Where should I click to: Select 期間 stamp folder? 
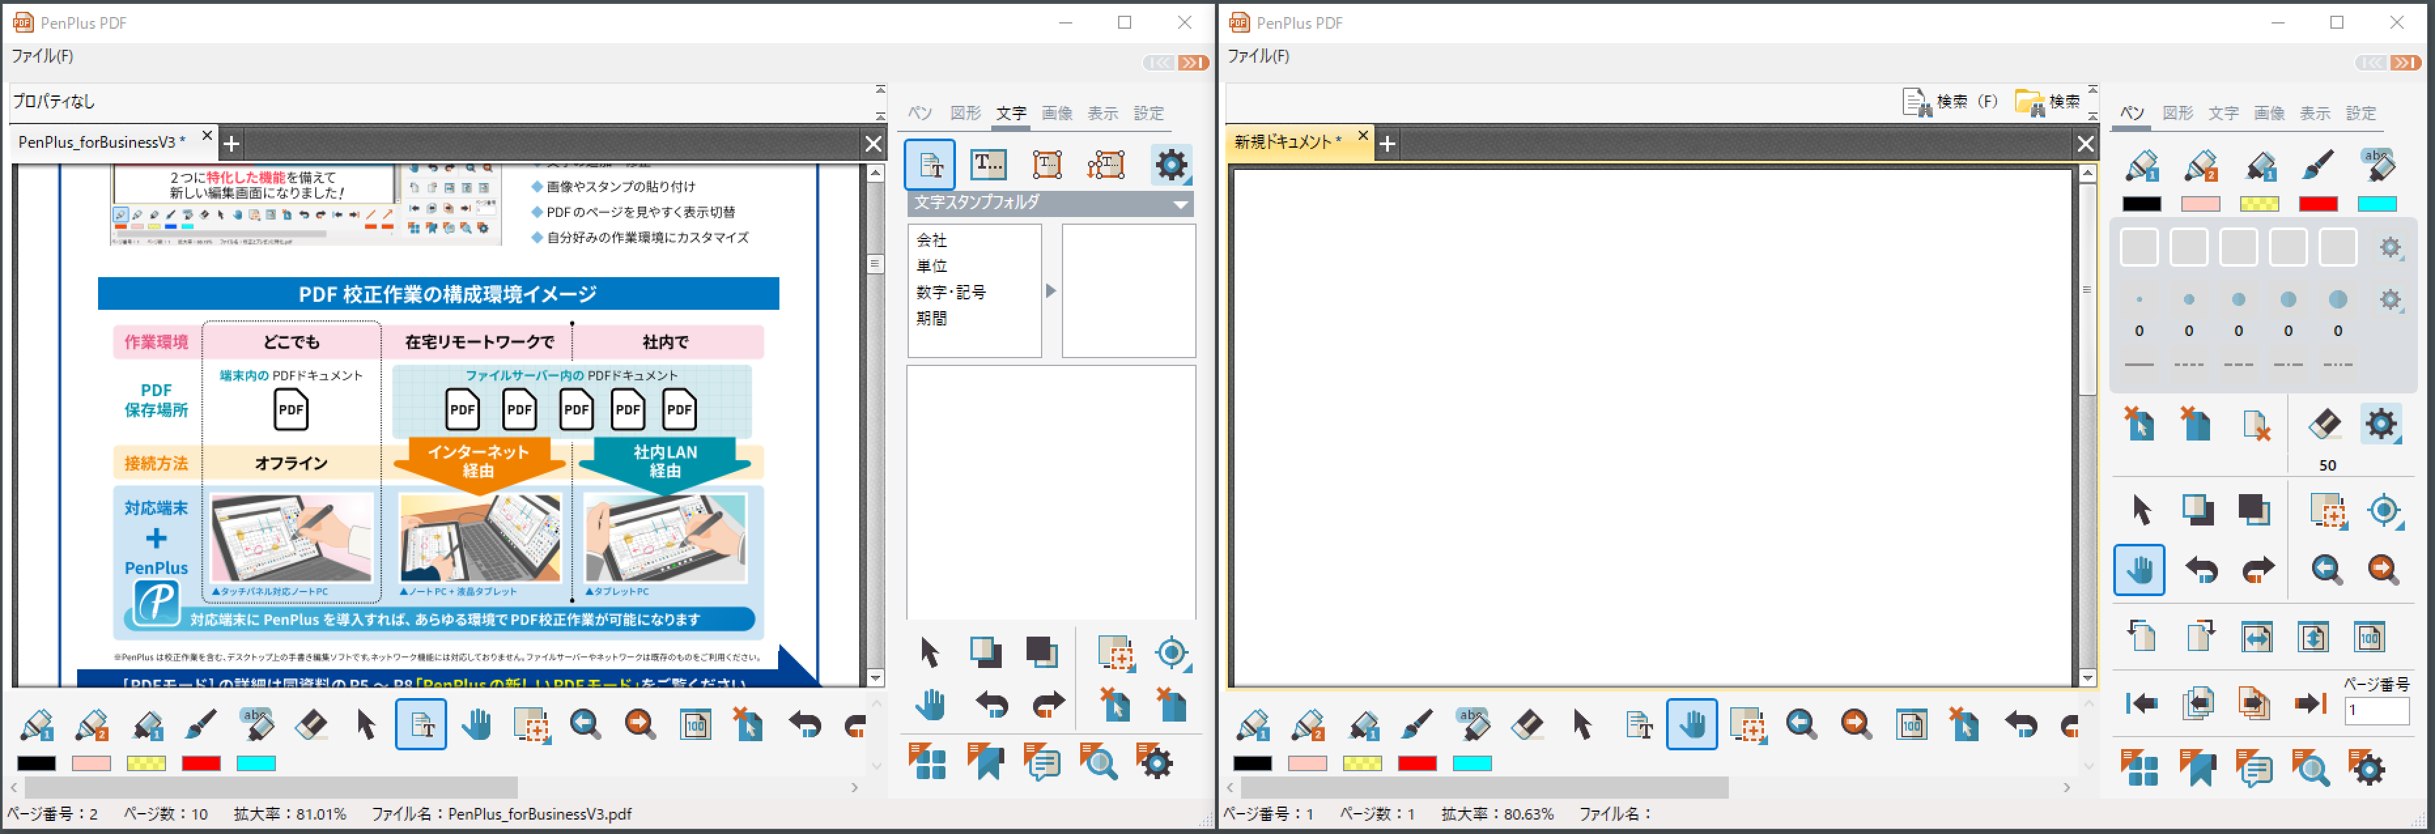pos(931,318)
